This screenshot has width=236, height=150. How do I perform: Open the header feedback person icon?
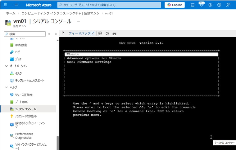pyautogui.click(x=228, y=5)
